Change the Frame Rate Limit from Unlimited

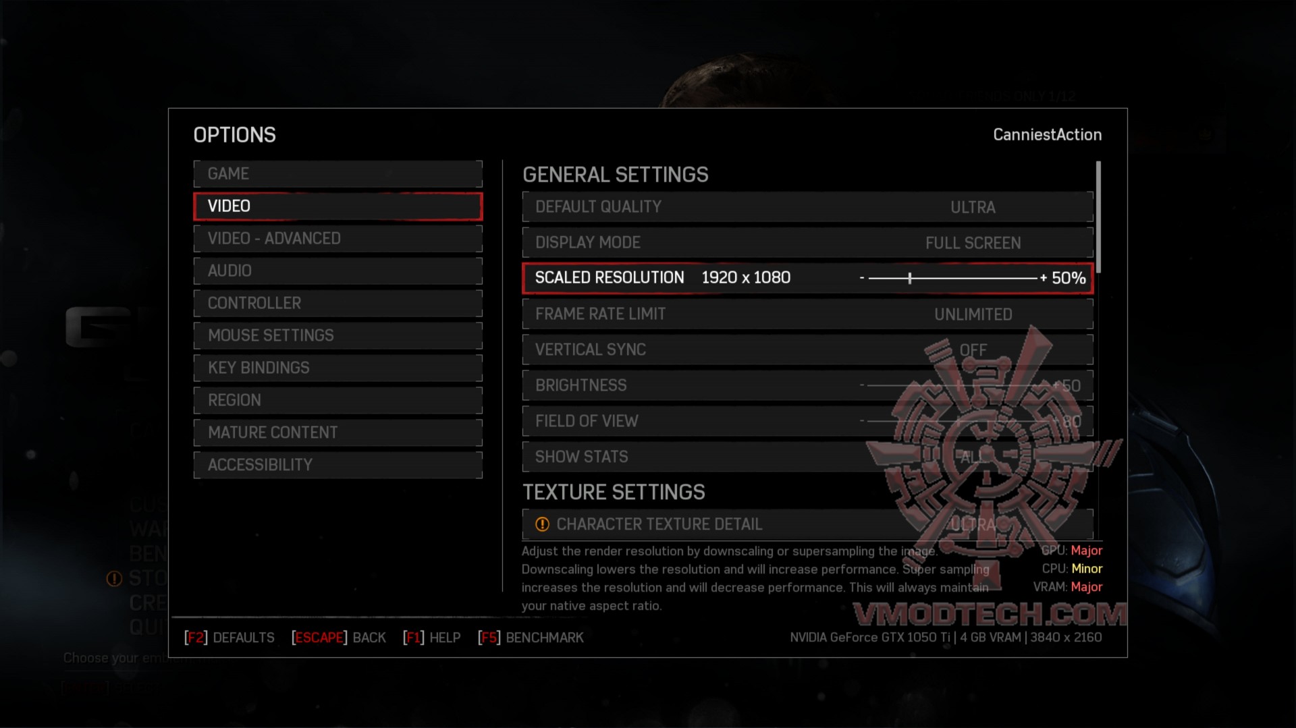click(x=807, y=314)
